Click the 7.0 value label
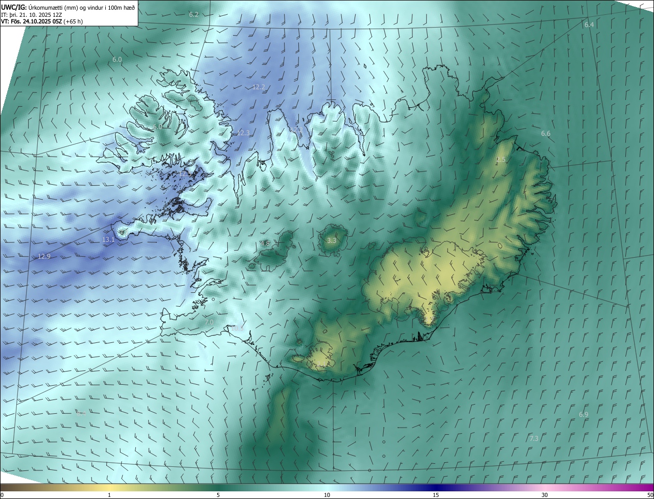This screenshot has width=654, height=499. [x=208, y=322]
